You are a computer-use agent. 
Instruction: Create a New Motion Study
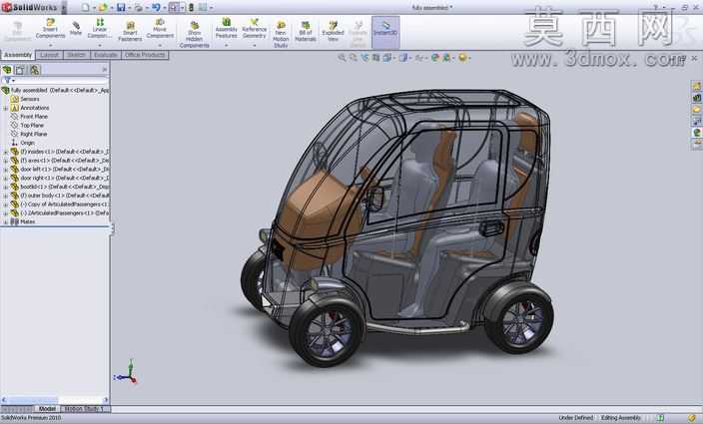click(x=281, y=34)
